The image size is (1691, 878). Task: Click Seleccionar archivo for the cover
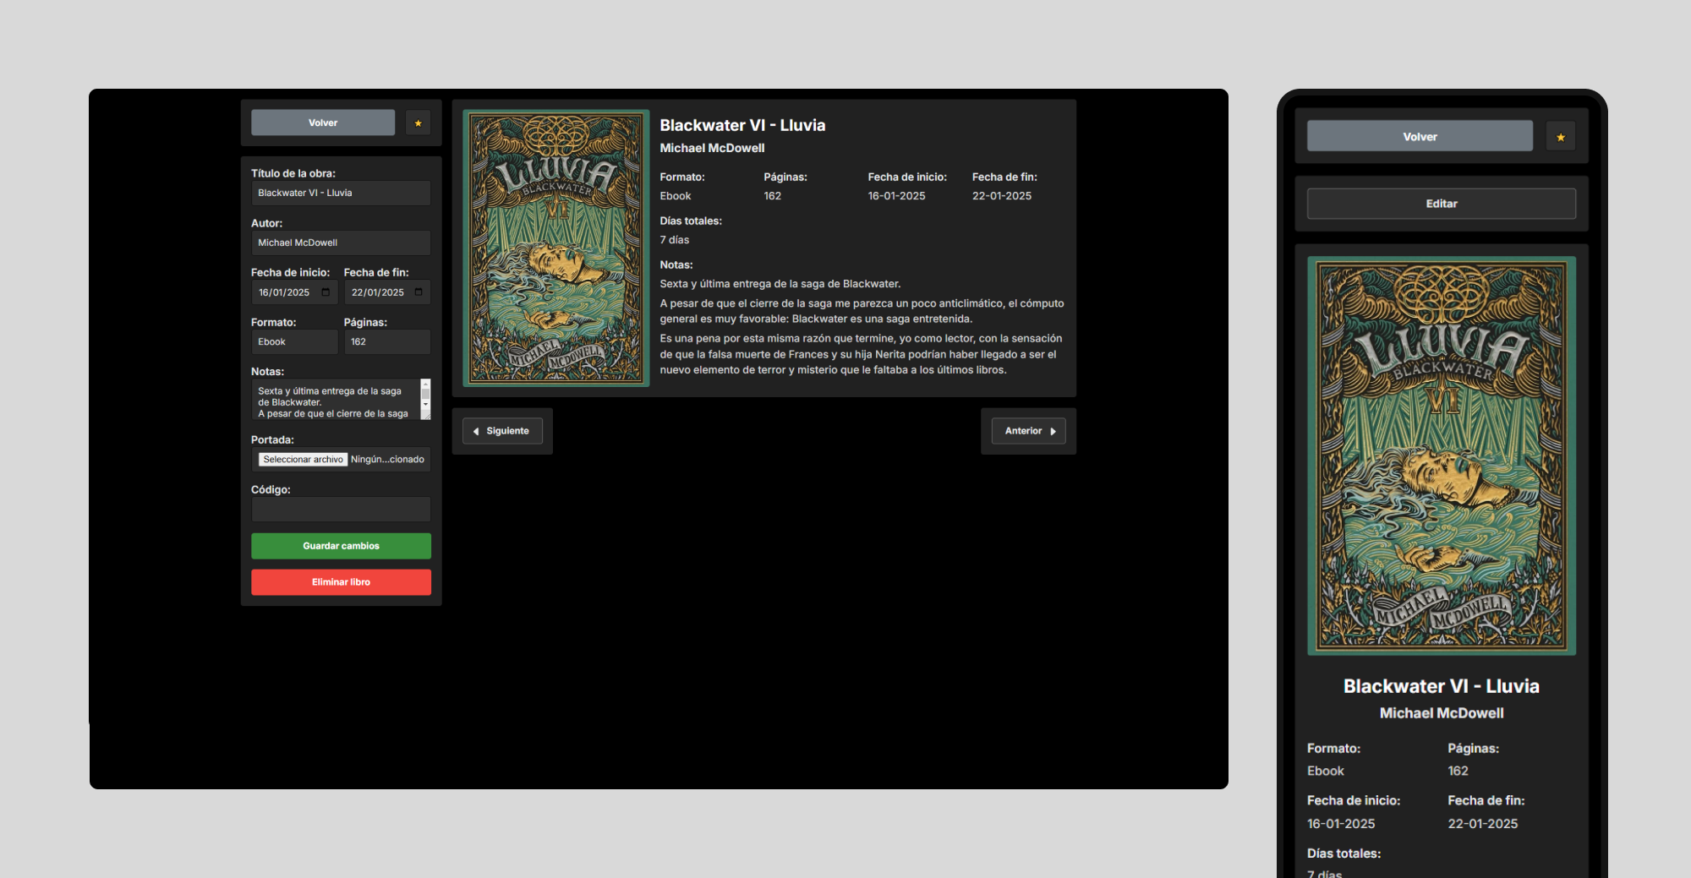(303, 460)
